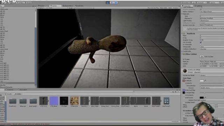Click the Albedo eyedropper icon
224x126 pixels.
tap(205, 81)
